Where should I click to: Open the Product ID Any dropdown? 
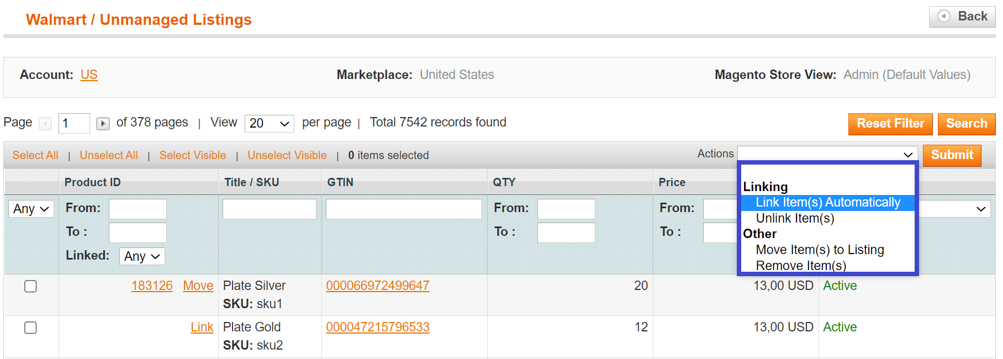click(x=30, y=209)
